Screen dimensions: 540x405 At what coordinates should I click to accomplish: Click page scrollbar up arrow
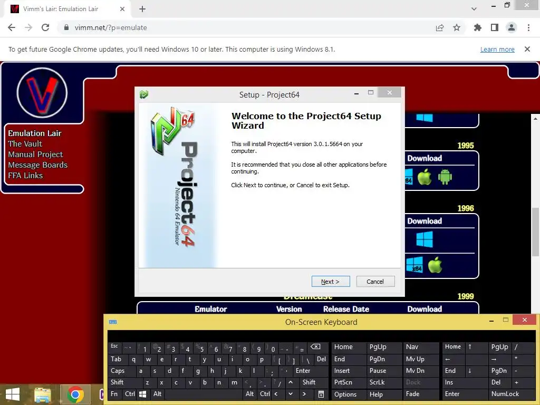click(535, 119)
